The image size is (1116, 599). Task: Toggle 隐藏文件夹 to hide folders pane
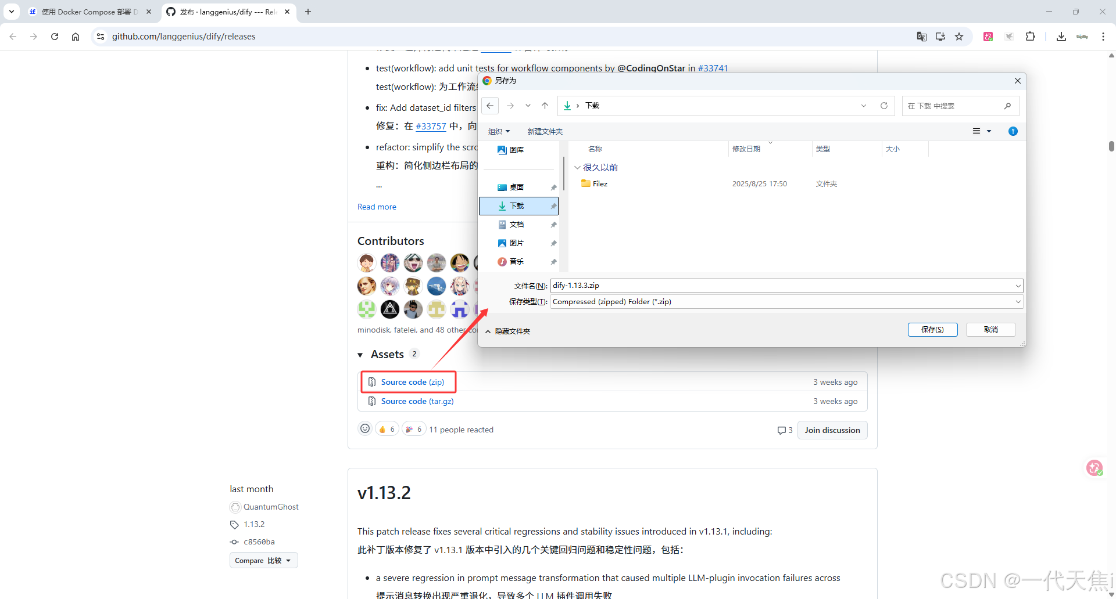(x=507, y=331)
